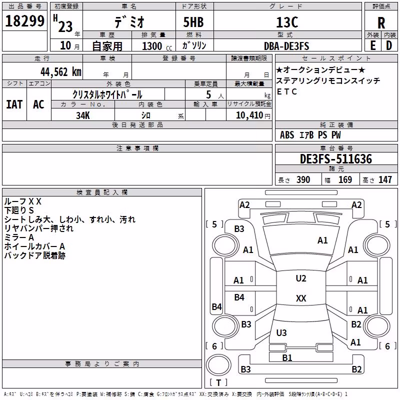The width and height of the screenshot is (400, 400).
Task: Select equipment line ABS エアB PS PW
Action: click(310, 135)
